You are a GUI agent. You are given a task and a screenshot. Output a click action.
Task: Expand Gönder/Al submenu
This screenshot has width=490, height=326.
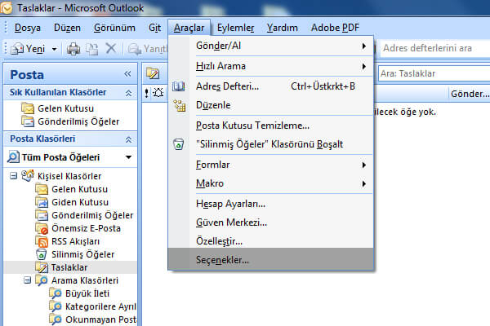[x=363, y=46]
